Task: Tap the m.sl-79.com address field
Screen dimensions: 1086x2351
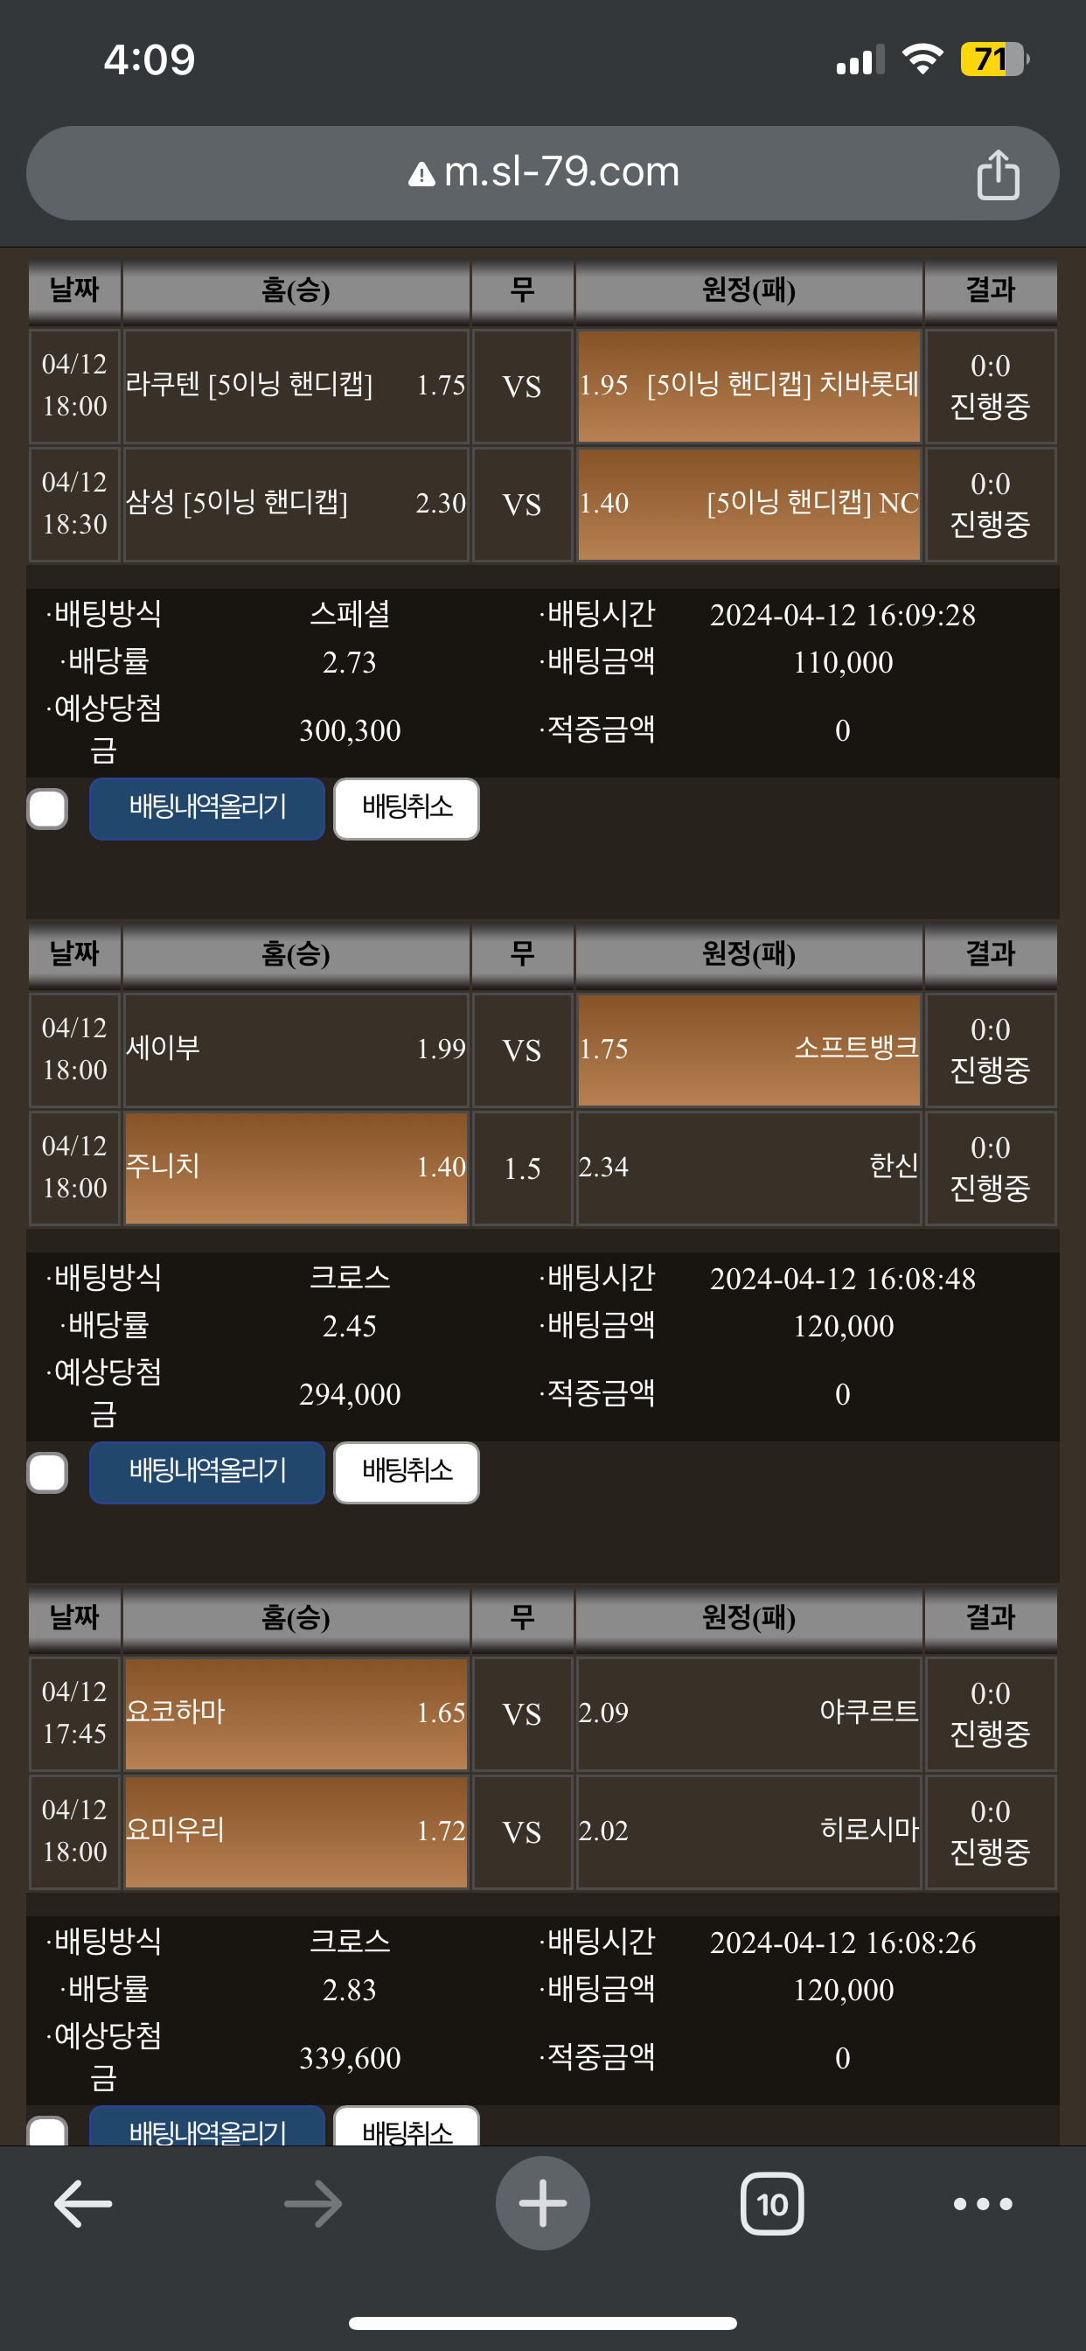Action: click(x=543, y=173)
